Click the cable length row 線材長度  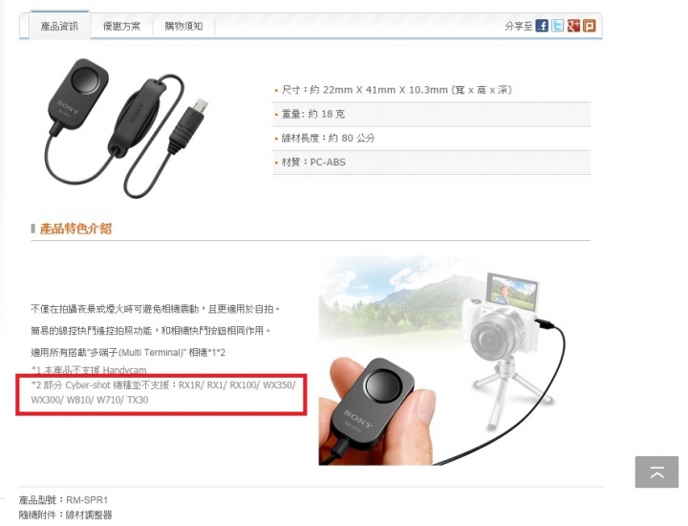pos(432,139)
